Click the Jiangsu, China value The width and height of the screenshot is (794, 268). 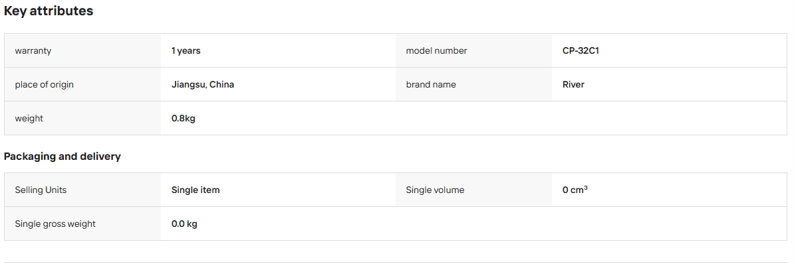click(x=203, y=85)
